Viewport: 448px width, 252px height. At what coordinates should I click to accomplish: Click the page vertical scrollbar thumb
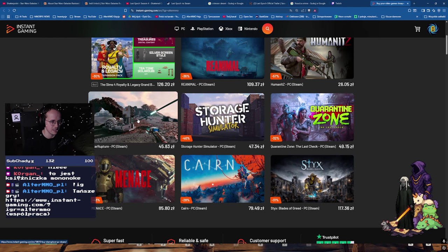[x=446, y=45]
